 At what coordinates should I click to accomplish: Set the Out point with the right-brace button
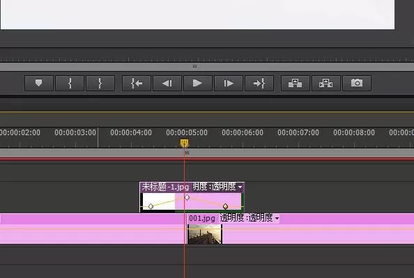(100, 84)
